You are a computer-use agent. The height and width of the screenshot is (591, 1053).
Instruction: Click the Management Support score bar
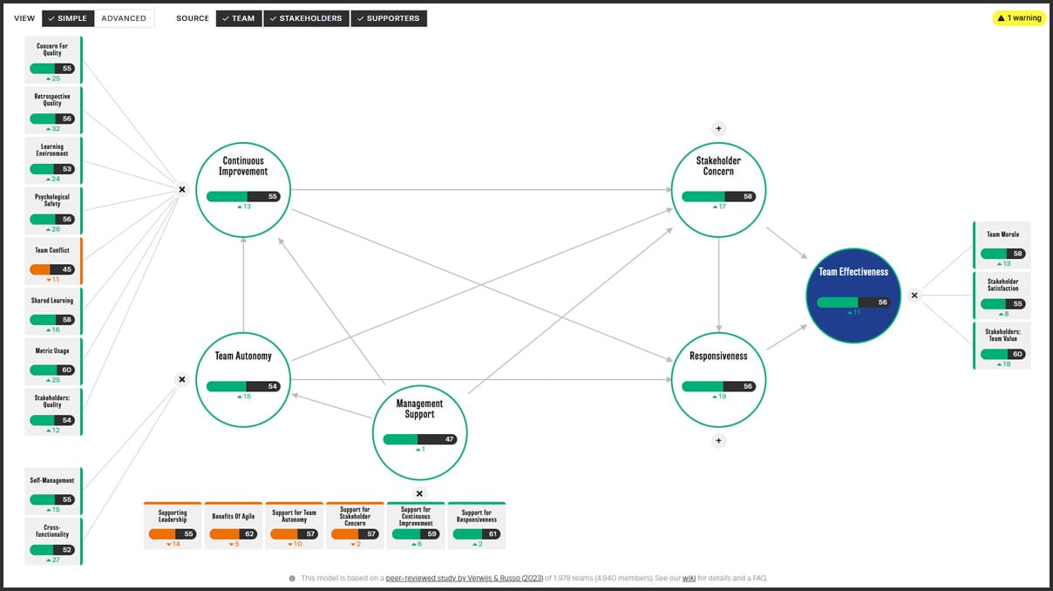click(x=419, y=439)
